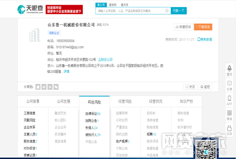236x159 pixels.
Task: Click the phone number 18053900004
Action: click(x=65, y=41)
